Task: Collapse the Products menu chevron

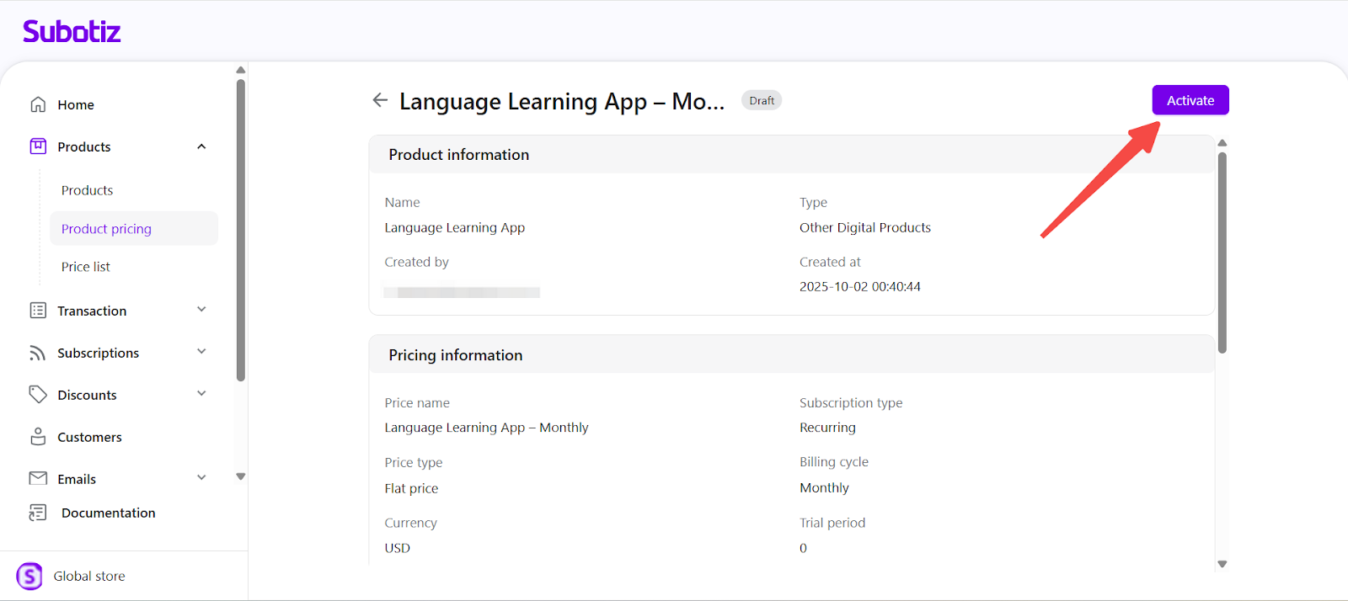Action: 201,146
